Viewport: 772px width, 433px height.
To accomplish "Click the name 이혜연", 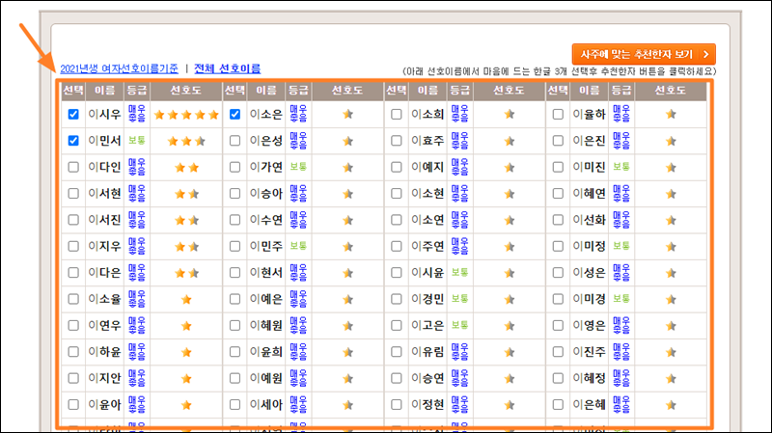I will [589, 194].
